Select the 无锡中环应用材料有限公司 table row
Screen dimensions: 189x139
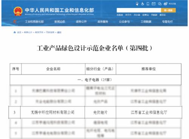[x=95, y=112]
